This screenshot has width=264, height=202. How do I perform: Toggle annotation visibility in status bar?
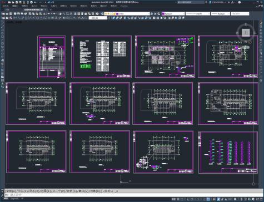pyautogui.click(x=218, y=199)
